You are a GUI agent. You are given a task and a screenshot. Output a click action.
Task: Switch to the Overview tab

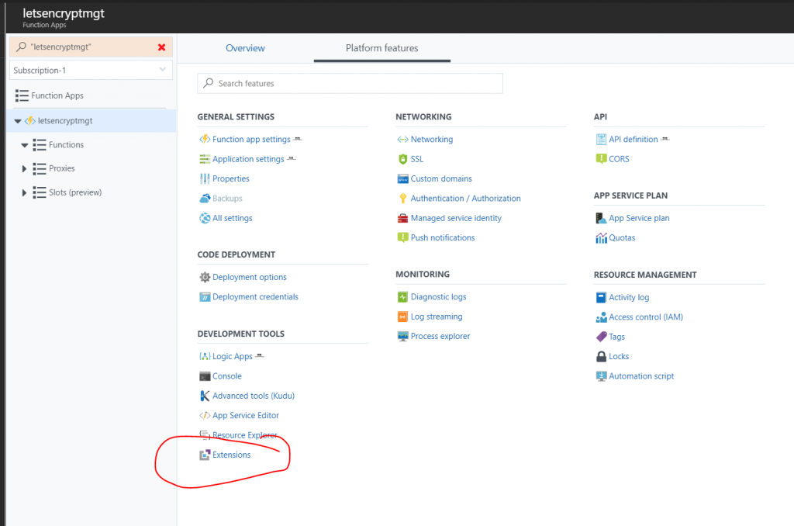245,48
